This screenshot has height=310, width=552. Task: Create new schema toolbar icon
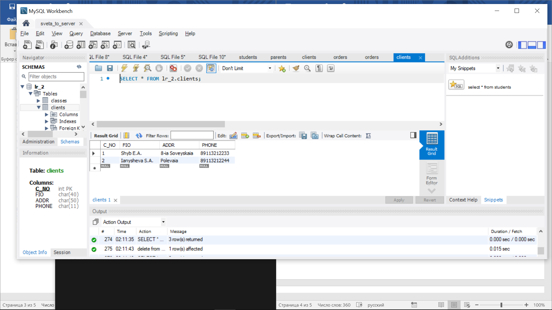(x=69, y=45)
